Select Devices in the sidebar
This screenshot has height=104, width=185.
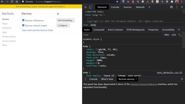click(5, 19)
